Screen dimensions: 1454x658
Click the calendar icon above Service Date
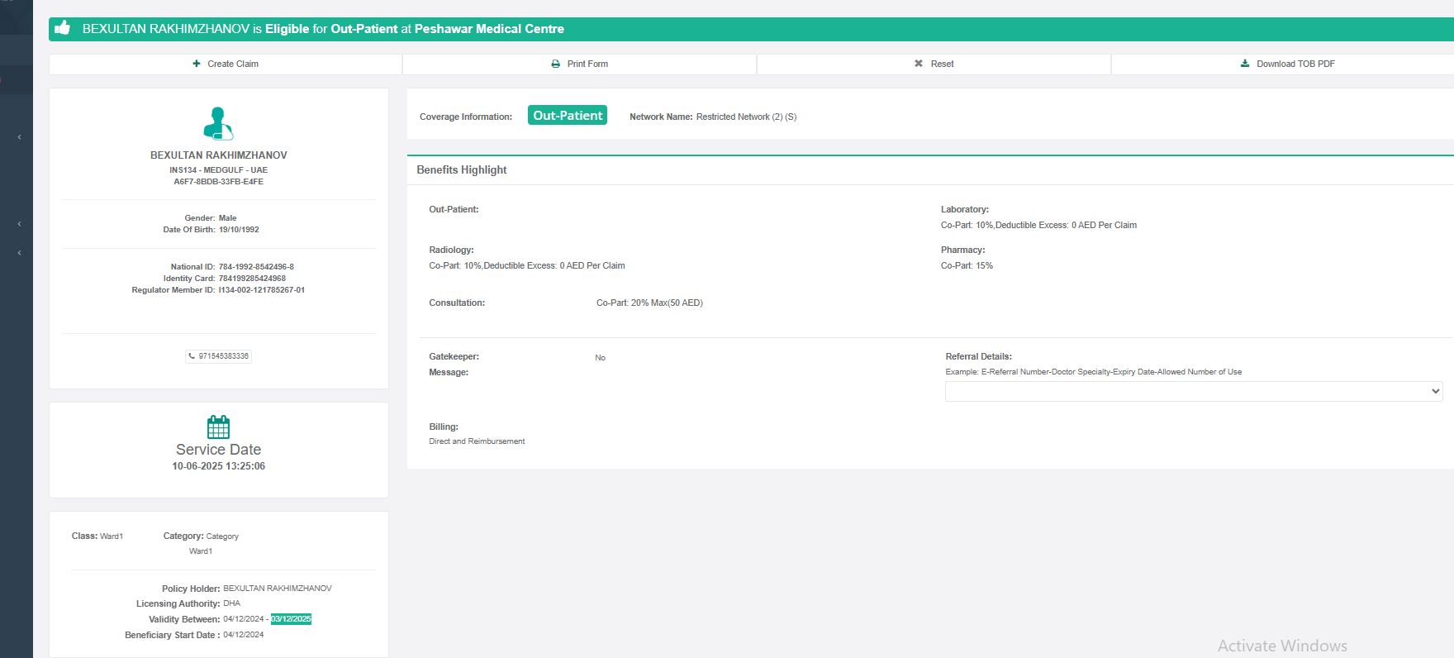point(218,427)
